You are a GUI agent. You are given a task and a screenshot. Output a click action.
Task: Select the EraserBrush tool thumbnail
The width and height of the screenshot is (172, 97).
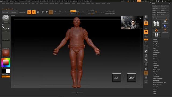165,31
